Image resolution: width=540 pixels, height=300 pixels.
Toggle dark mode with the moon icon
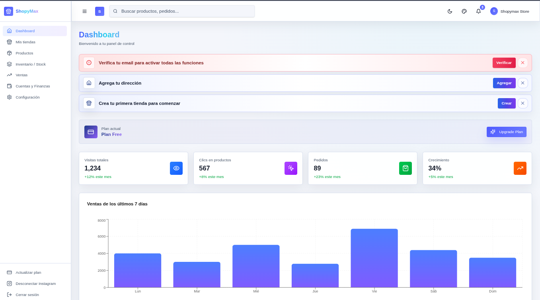450,11
